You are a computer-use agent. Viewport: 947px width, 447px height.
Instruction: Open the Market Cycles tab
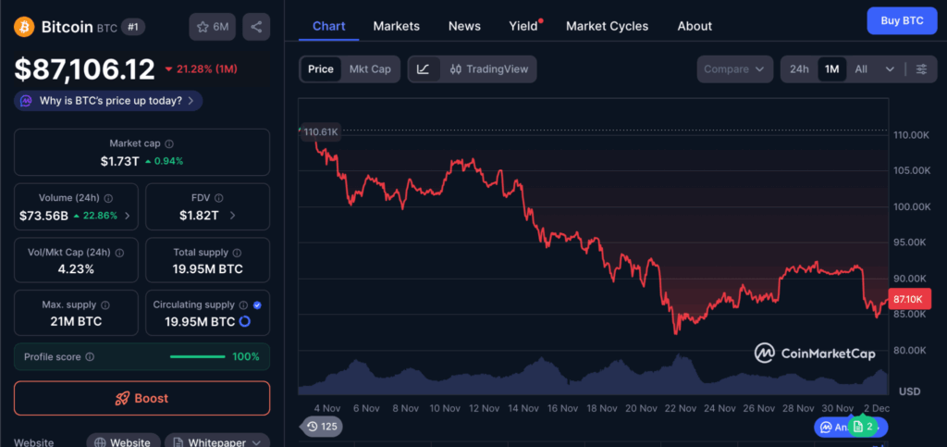click(607, 26)
